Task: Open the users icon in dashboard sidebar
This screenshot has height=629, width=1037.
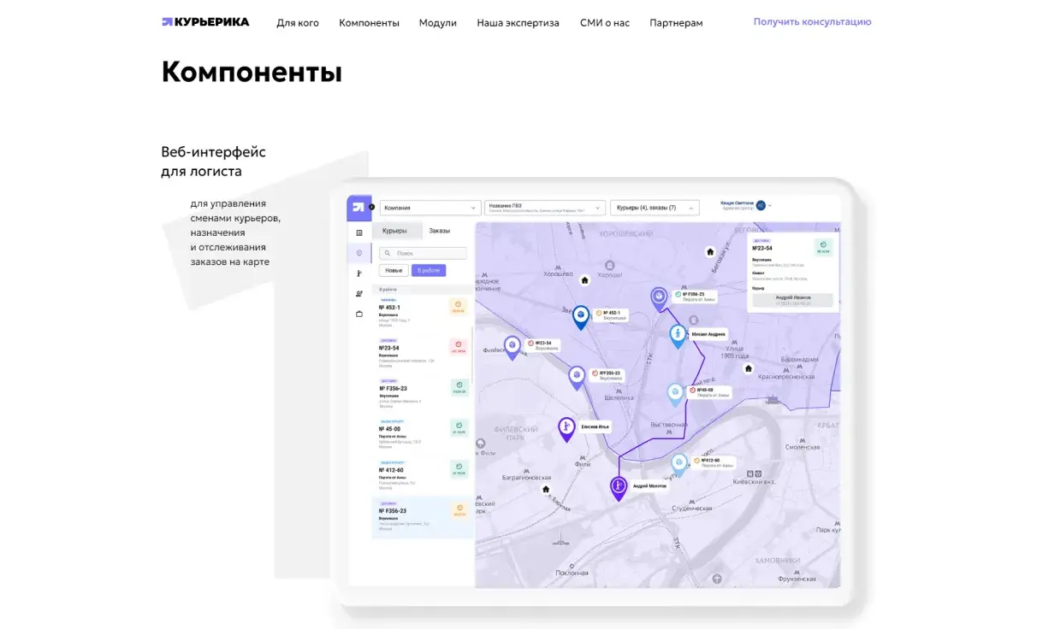Action: point(359,294)
